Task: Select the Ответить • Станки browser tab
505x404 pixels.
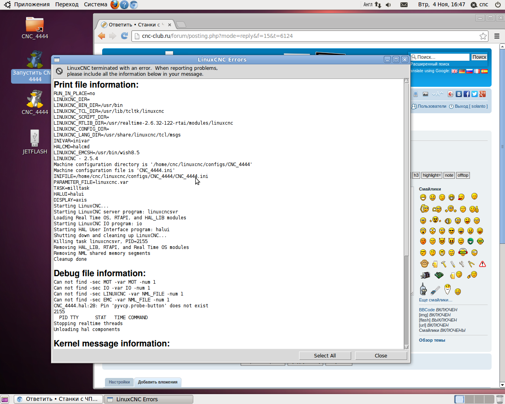Action: click(x=136, y=24)
